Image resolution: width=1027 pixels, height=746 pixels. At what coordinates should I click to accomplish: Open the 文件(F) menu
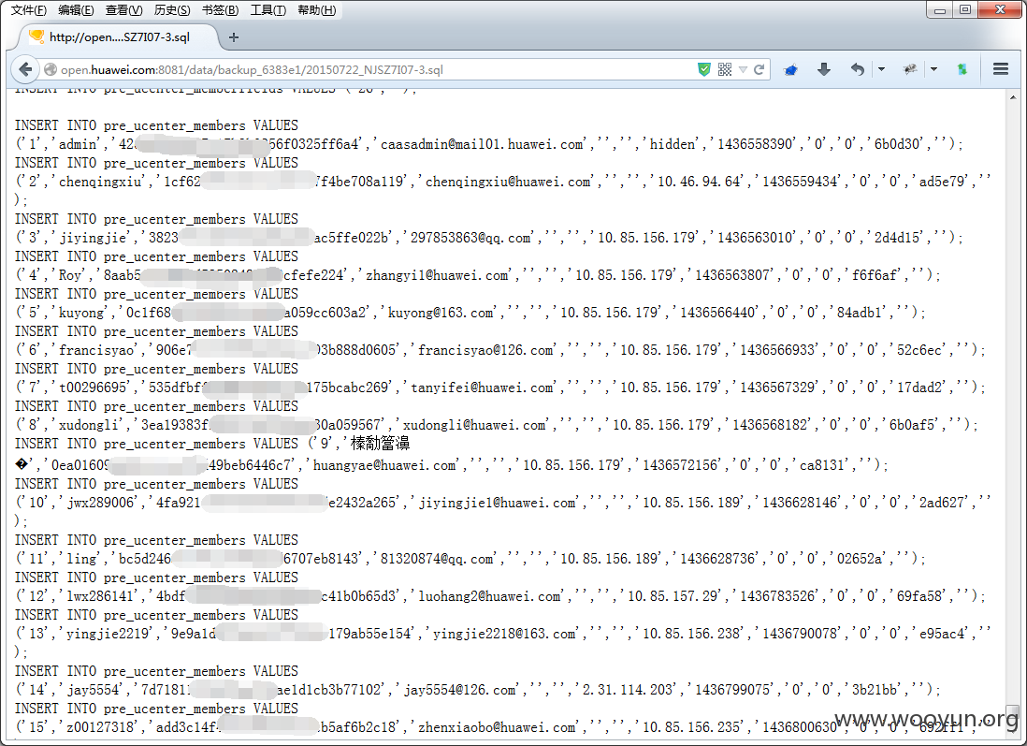(x=29, y=10)
